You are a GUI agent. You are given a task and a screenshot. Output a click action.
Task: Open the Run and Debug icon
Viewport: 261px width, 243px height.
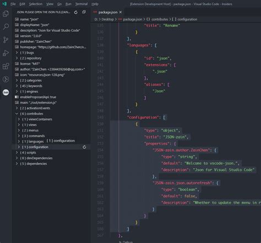point(6,53)
